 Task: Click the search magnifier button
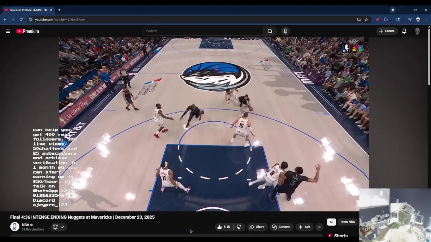[270, 31]
